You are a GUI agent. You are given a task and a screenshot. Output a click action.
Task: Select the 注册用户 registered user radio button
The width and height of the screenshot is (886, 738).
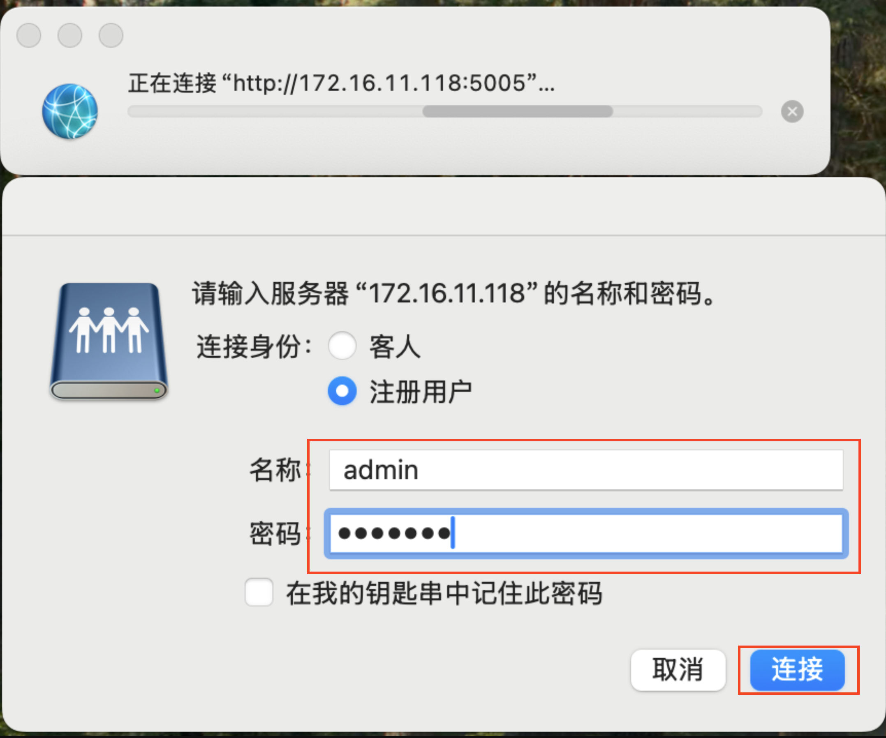click(x=342, y=391)
